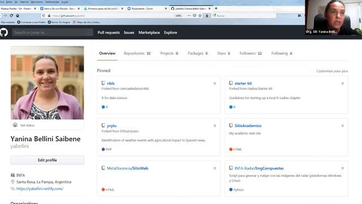Open Pull requests in GitHub header
This screenshot has height=204, width=362.
pyautogui.click(x=109, y=33)
